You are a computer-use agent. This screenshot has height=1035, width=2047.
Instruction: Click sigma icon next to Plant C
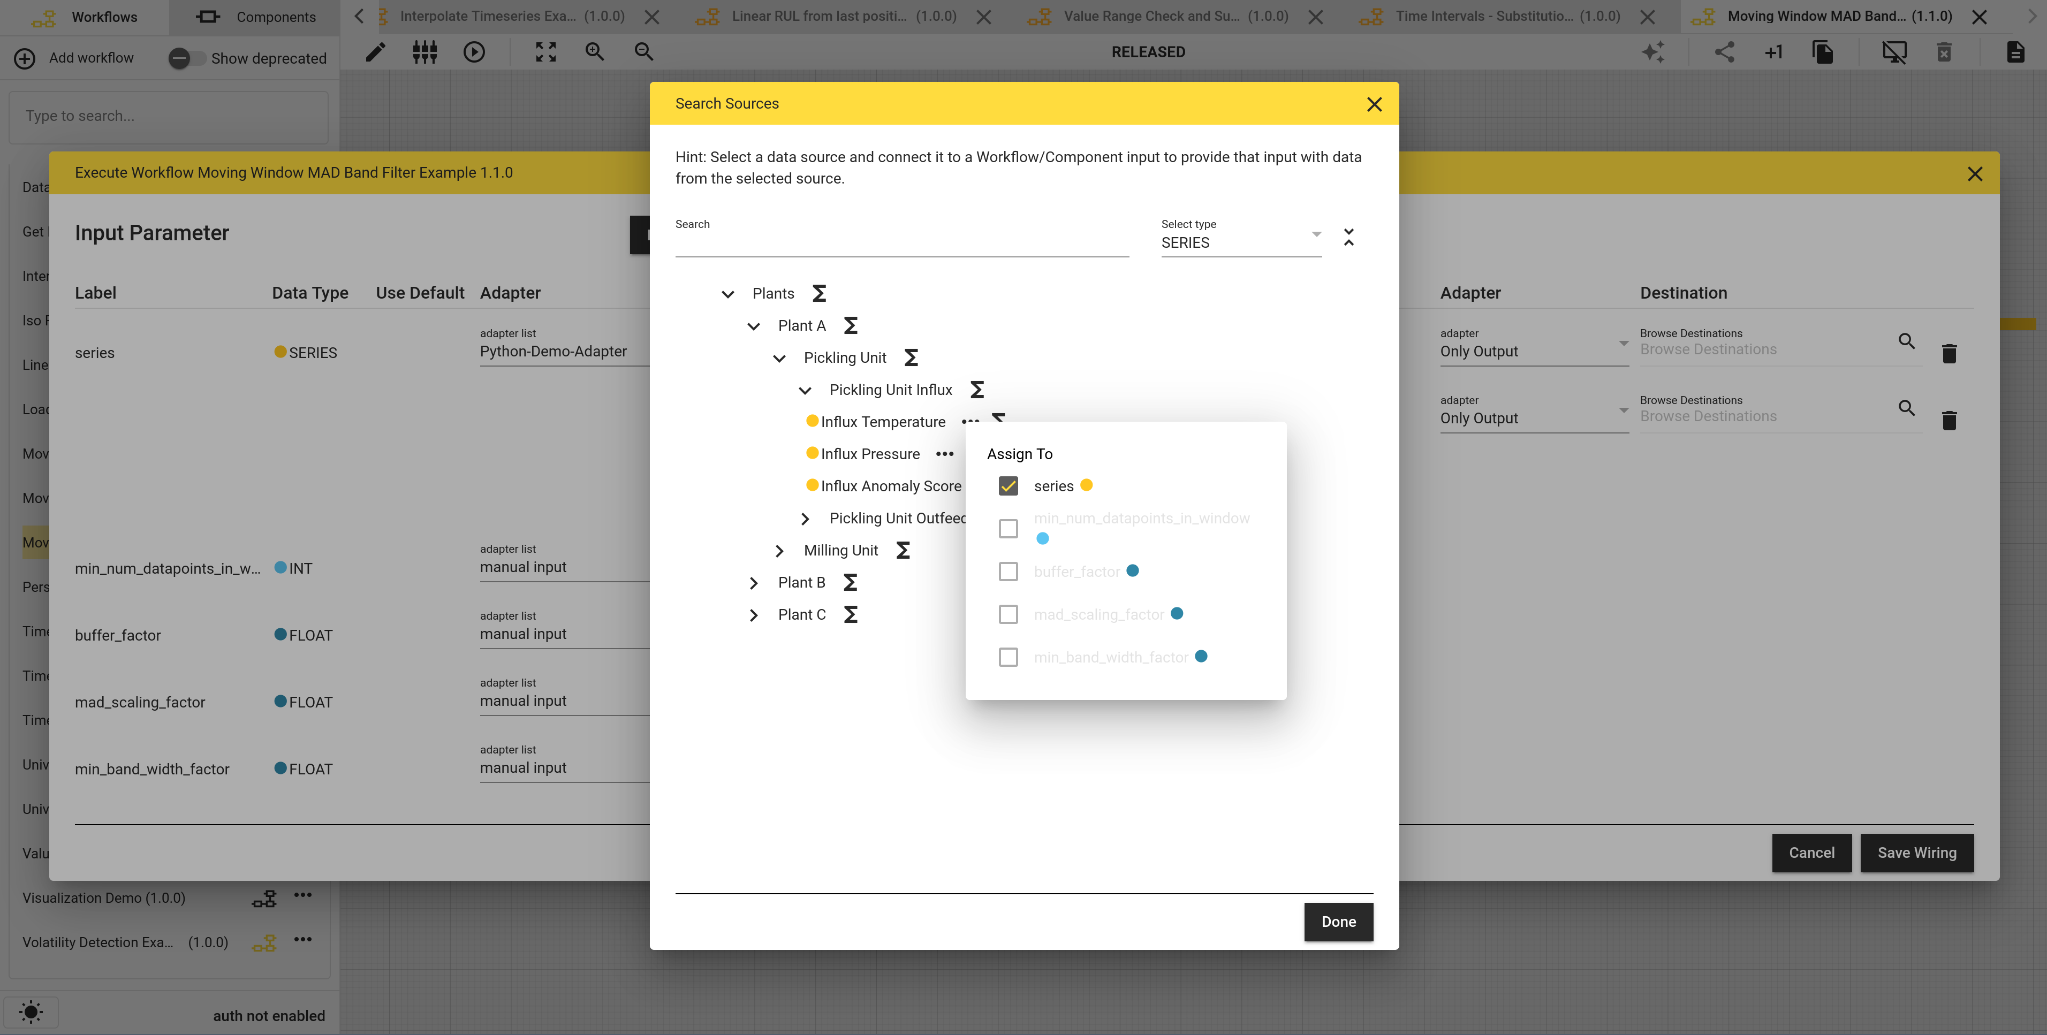point(850,615)
